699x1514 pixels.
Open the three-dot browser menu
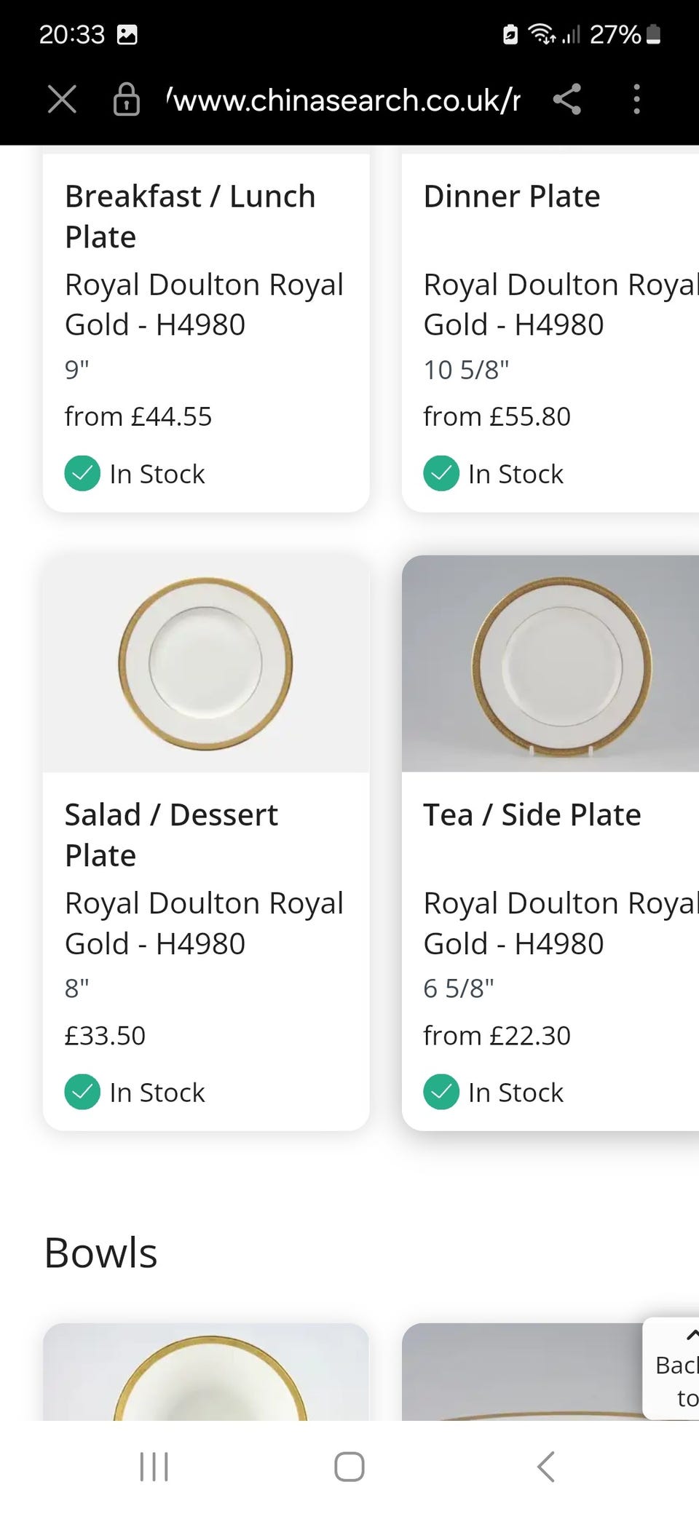pyautogui.click(x=636, y=99)
